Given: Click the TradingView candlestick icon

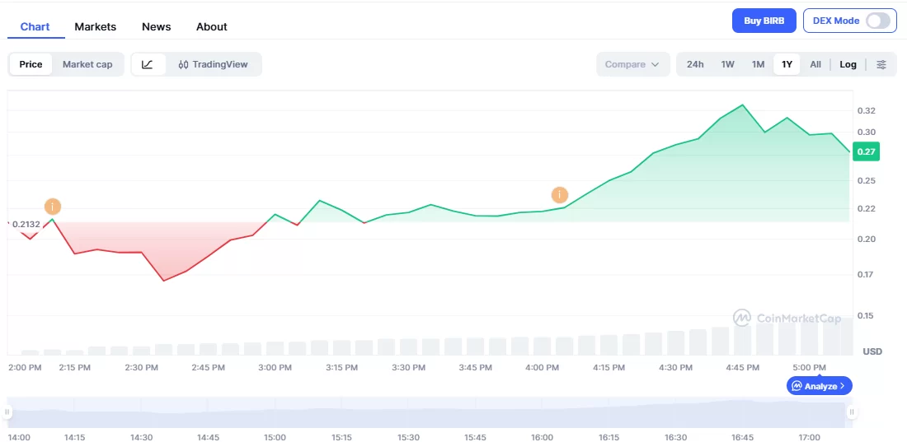Looking at the screenshot, I should pos(184,64).
